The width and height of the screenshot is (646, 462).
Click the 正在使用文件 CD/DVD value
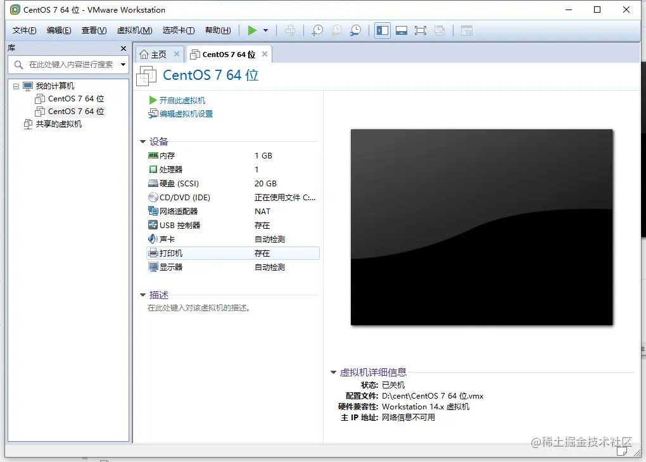click(x=285, y=197)
